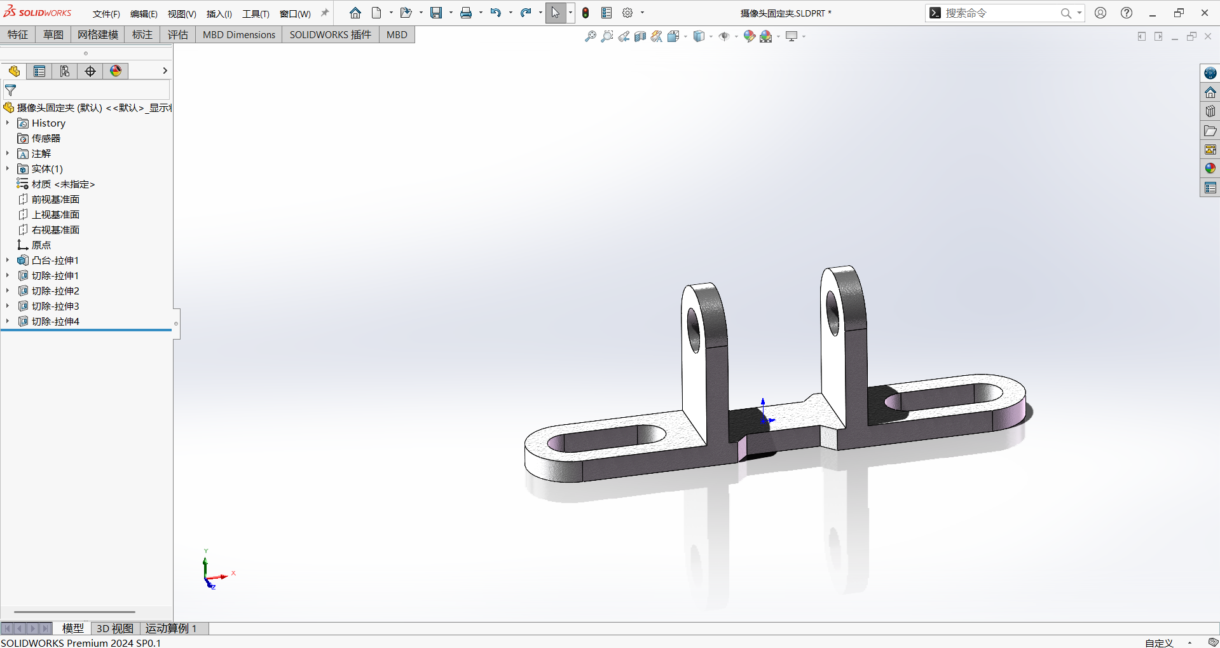The image size is (1220, 648).
Task: Expand the 注解 annotations folder
Action: coord(8,153)
